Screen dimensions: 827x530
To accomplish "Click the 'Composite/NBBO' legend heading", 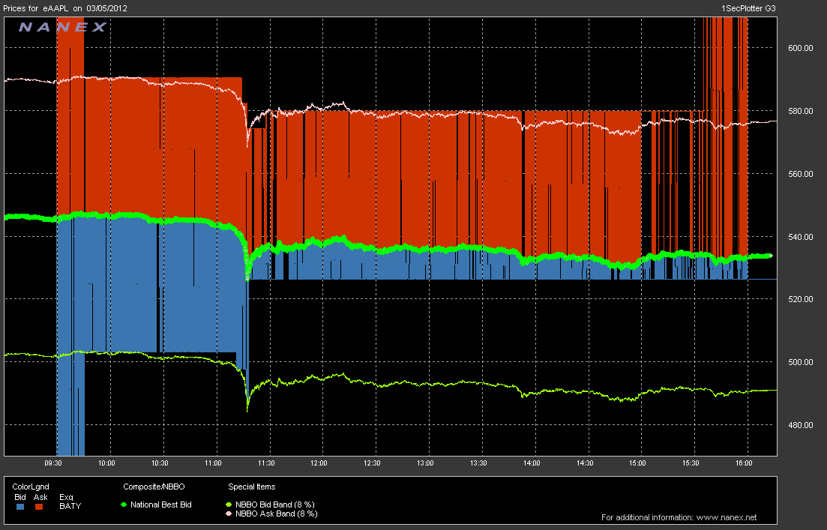I will click(154, 487).
